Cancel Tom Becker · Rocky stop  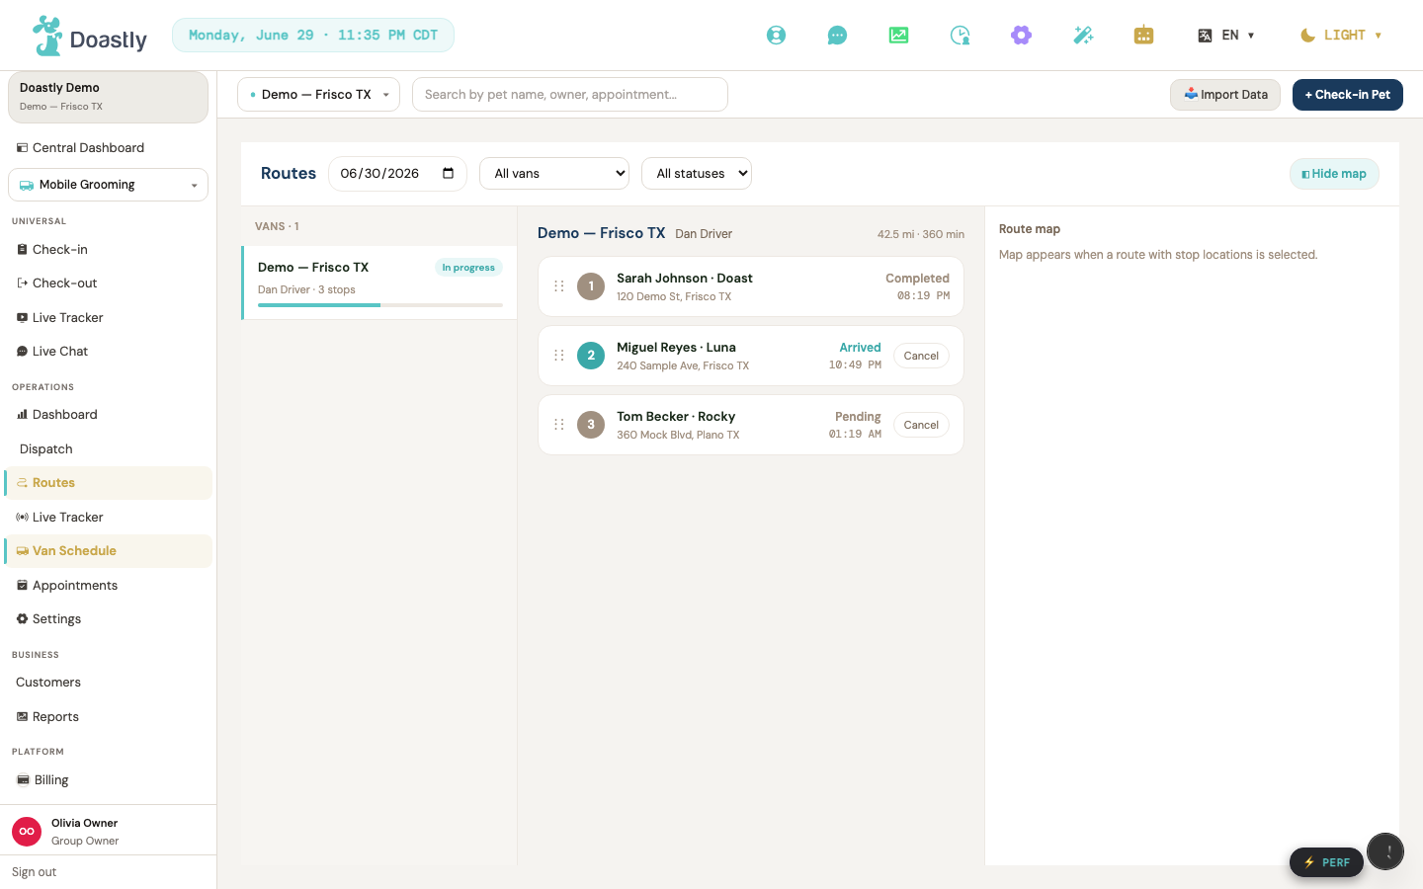pos(921,425)
